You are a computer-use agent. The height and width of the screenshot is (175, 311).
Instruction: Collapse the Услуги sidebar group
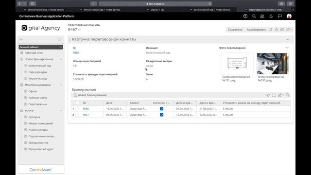click(61, 110)
